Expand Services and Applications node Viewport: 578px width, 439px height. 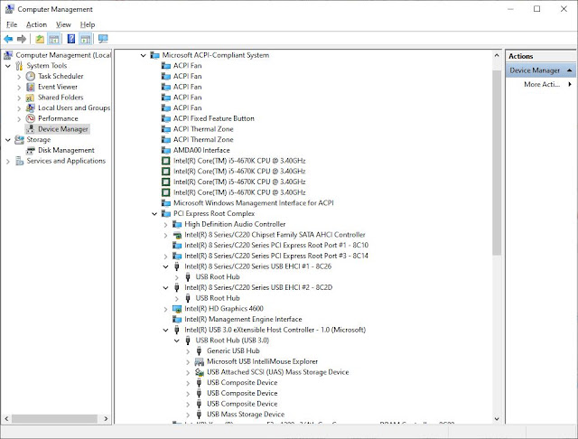(8, 161)
